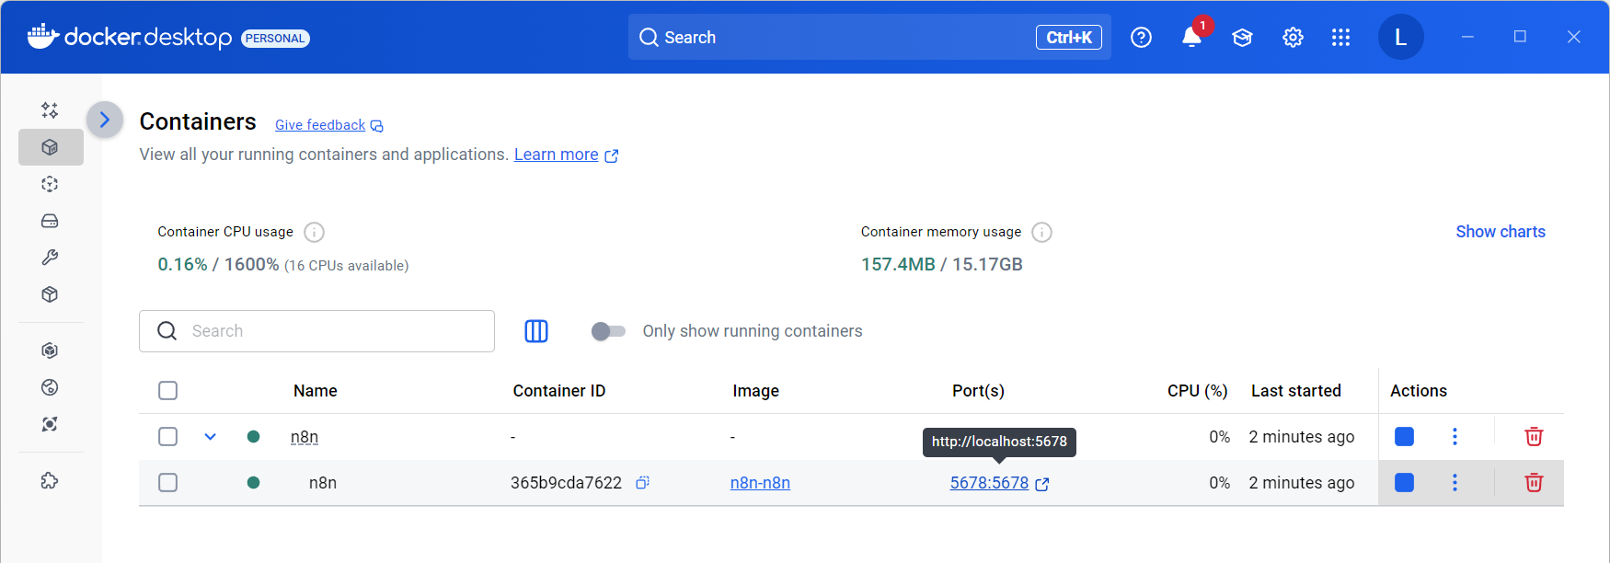Open more actions for n8n stack

(x=1455, y=436)
